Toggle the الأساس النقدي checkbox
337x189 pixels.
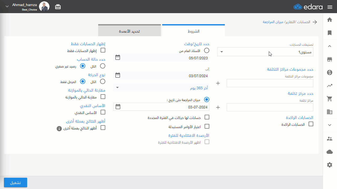pyautogui.click(x=103, y=112)
